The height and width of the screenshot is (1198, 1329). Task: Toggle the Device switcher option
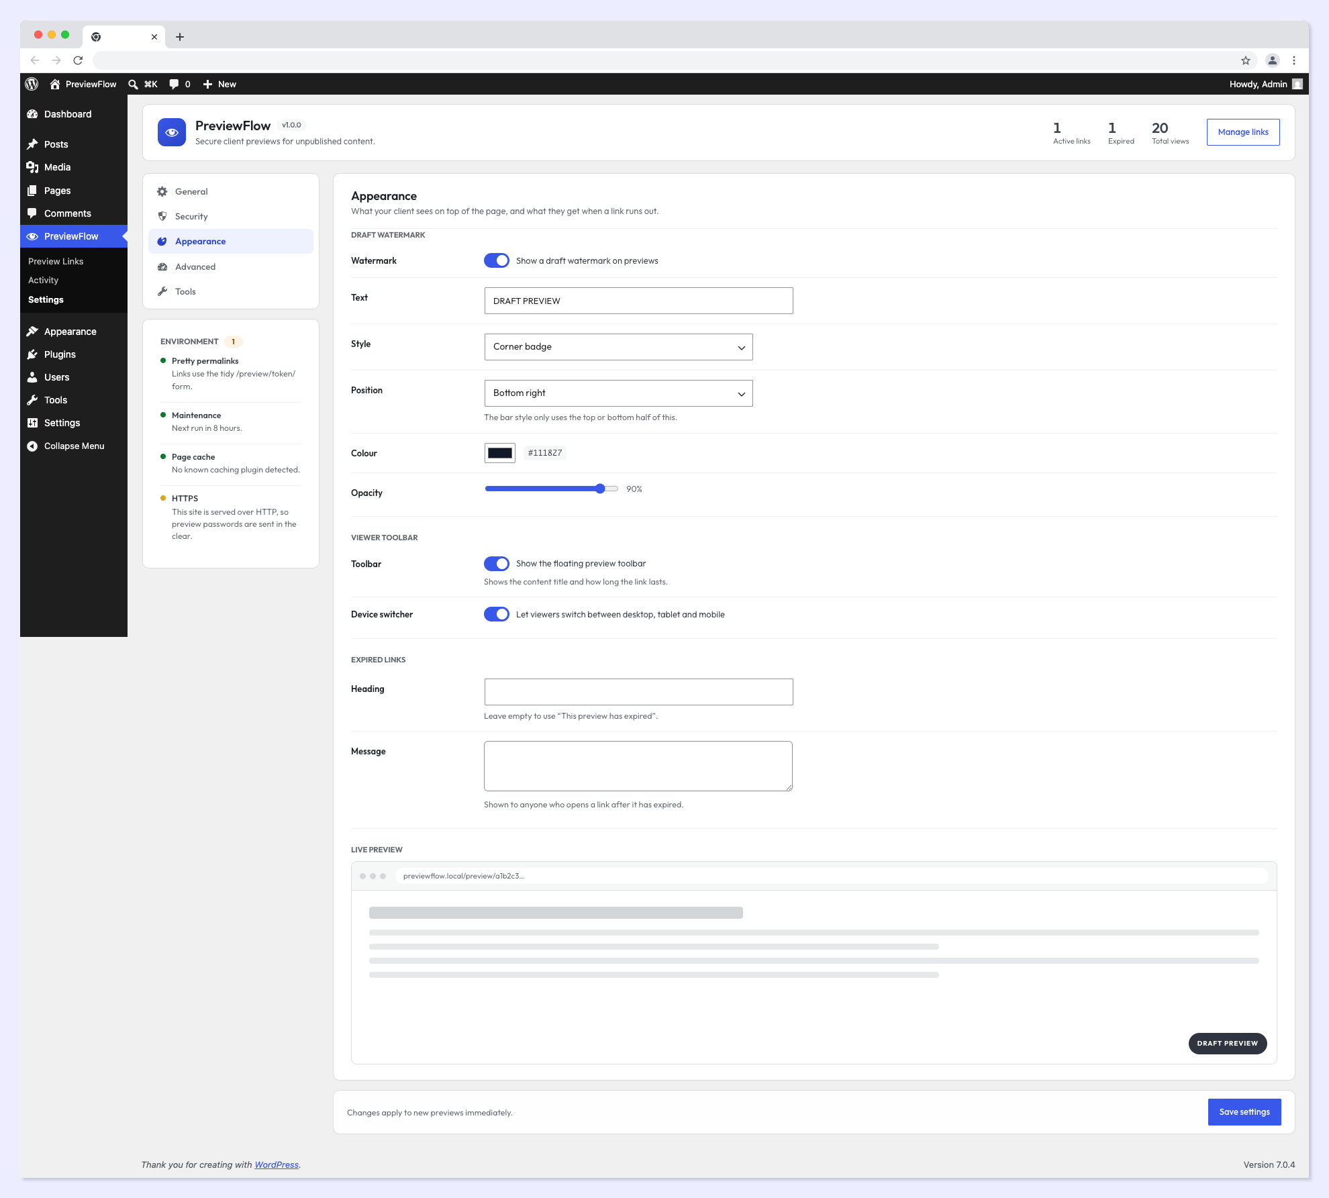tap(497, 614)
